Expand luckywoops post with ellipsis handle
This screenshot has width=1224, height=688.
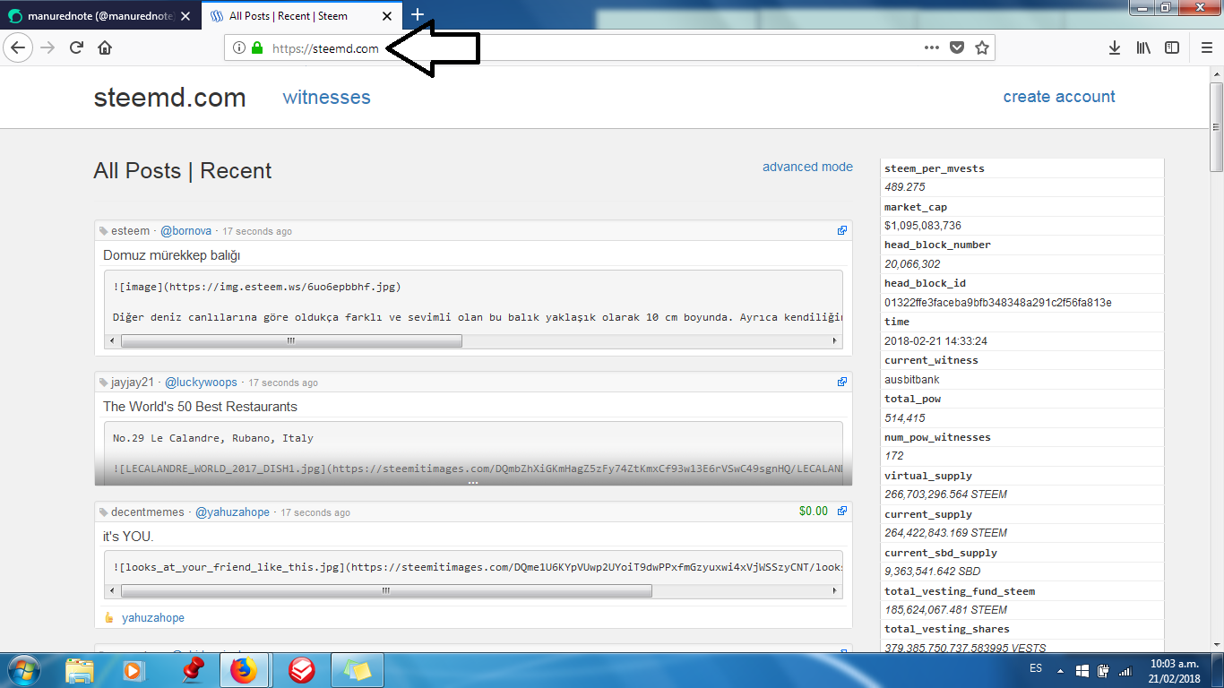point(472,483)
